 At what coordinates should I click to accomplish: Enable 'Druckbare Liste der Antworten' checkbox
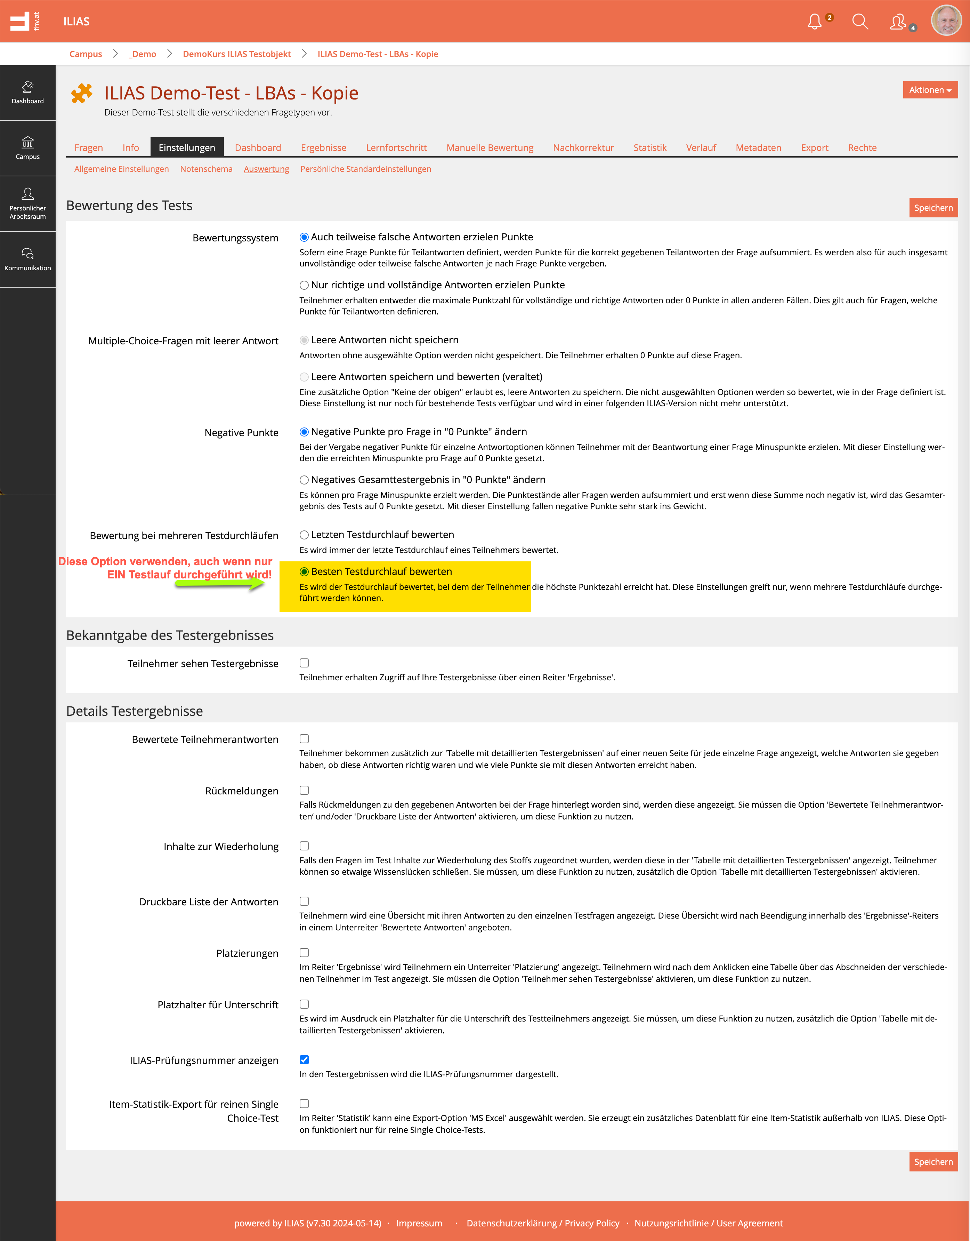305,901
